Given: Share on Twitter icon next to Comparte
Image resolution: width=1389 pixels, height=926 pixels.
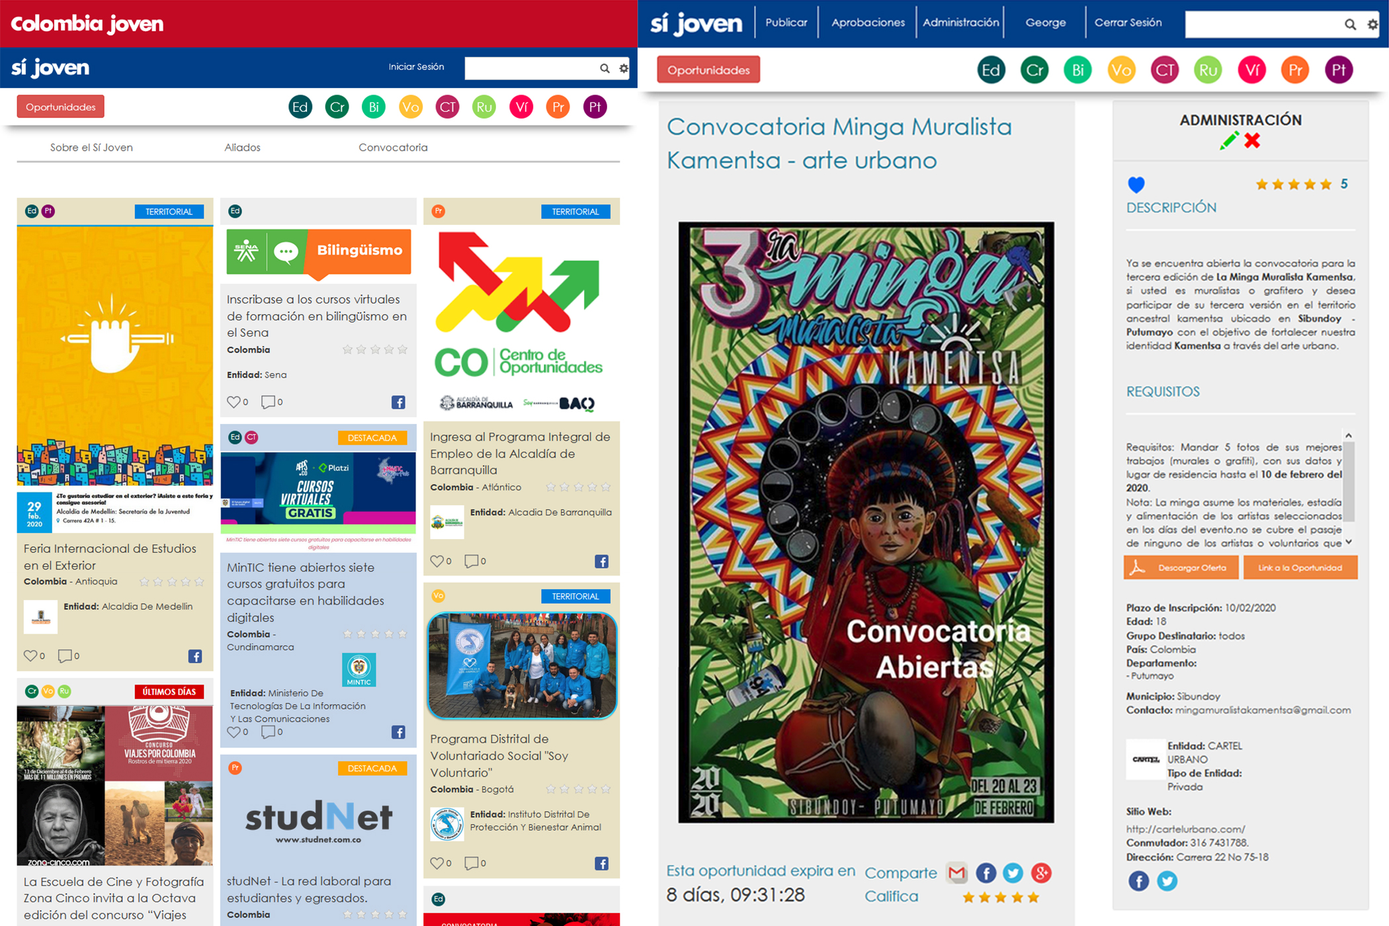Looking at the screenshot, I should click(1013, 873).
